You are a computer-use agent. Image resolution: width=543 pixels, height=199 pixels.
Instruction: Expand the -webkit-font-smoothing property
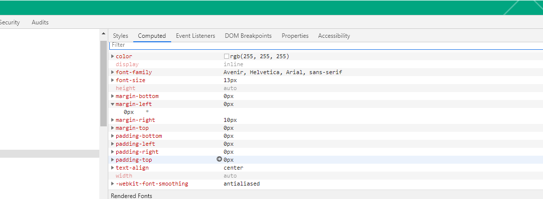tap(113, 184)
